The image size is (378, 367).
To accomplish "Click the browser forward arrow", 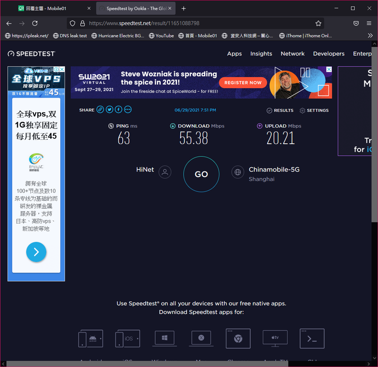I will point(22,24).
